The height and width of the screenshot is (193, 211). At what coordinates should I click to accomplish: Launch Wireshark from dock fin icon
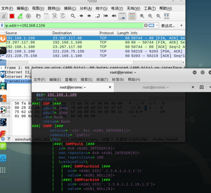[3, 158]
